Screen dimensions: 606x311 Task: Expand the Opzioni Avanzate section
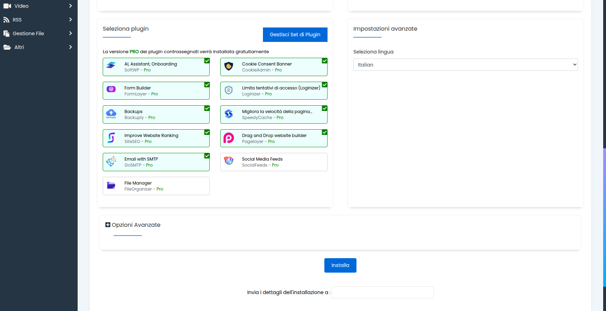[x=133, y=225]
